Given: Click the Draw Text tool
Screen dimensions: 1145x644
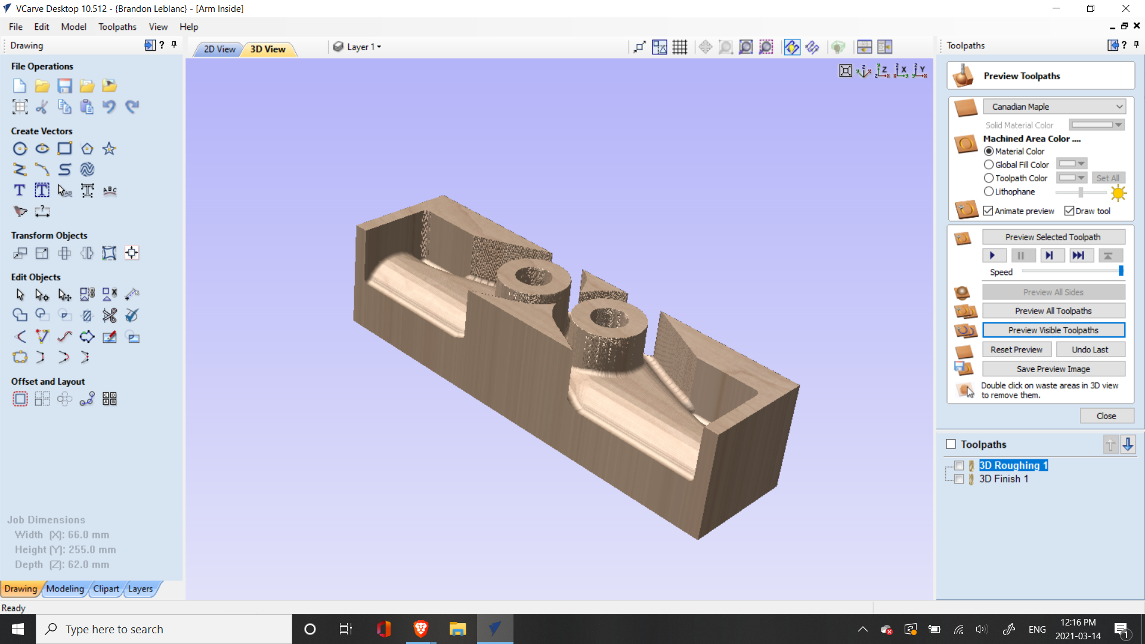Looking at the screenshot, I should (20, 190).
